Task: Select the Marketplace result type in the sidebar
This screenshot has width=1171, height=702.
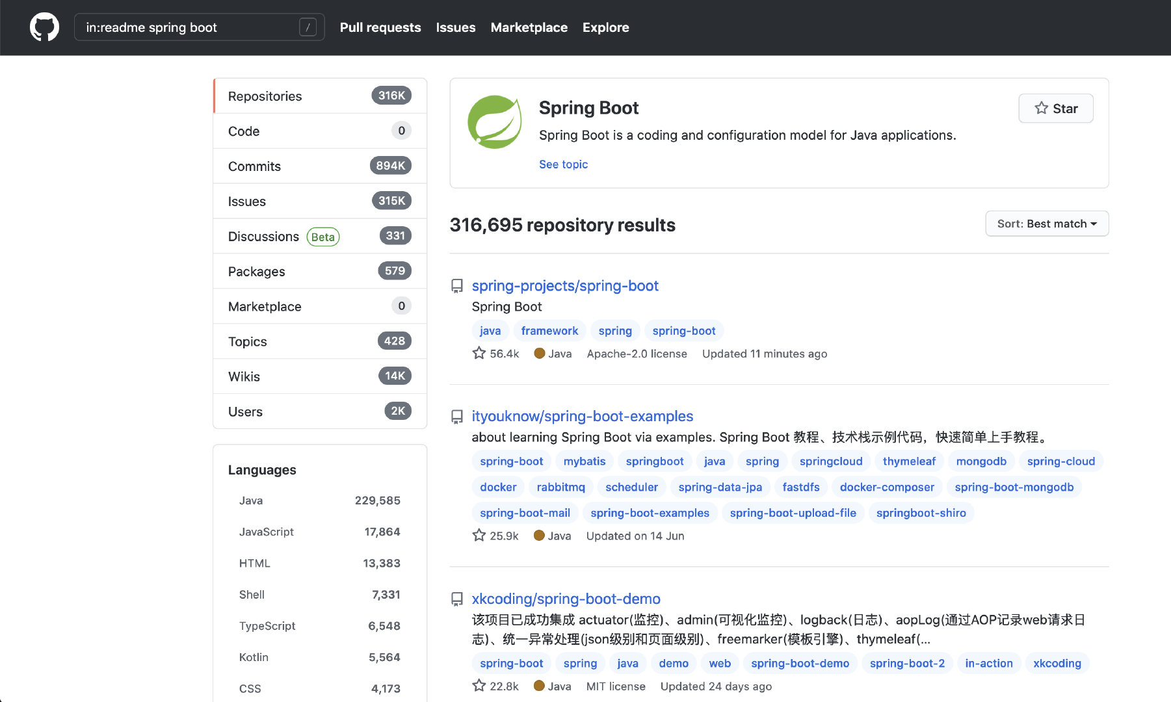Action: coord(320,307)
